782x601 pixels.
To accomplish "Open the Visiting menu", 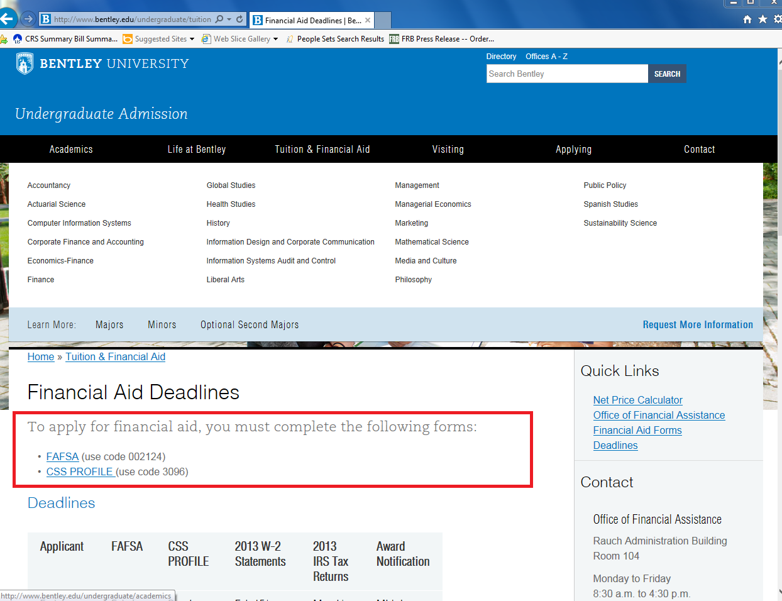I will pos(448,149).
